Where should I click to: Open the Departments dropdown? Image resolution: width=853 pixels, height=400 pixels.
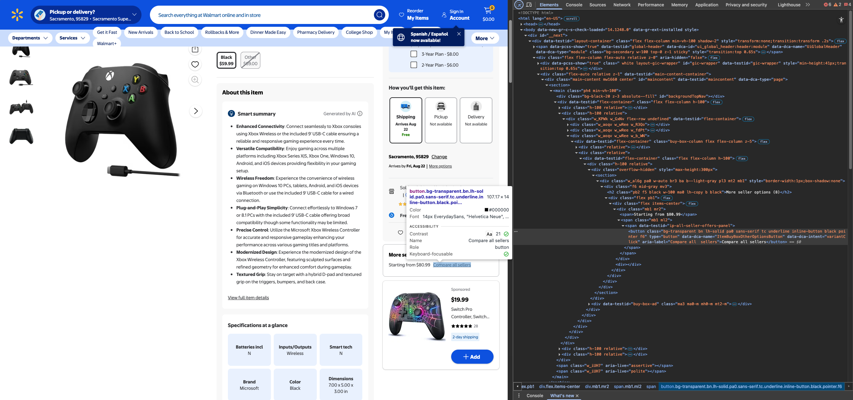tap(30, 38)
